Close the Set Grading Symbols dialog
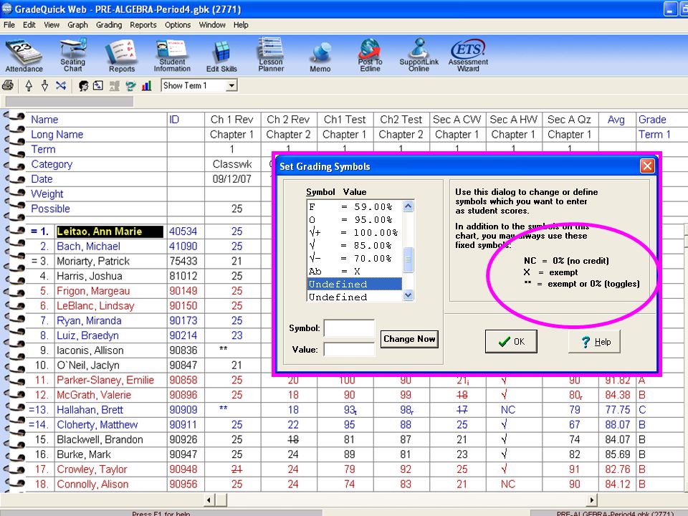The height and width of the screenshot is (516, 688). click(647, 166)
